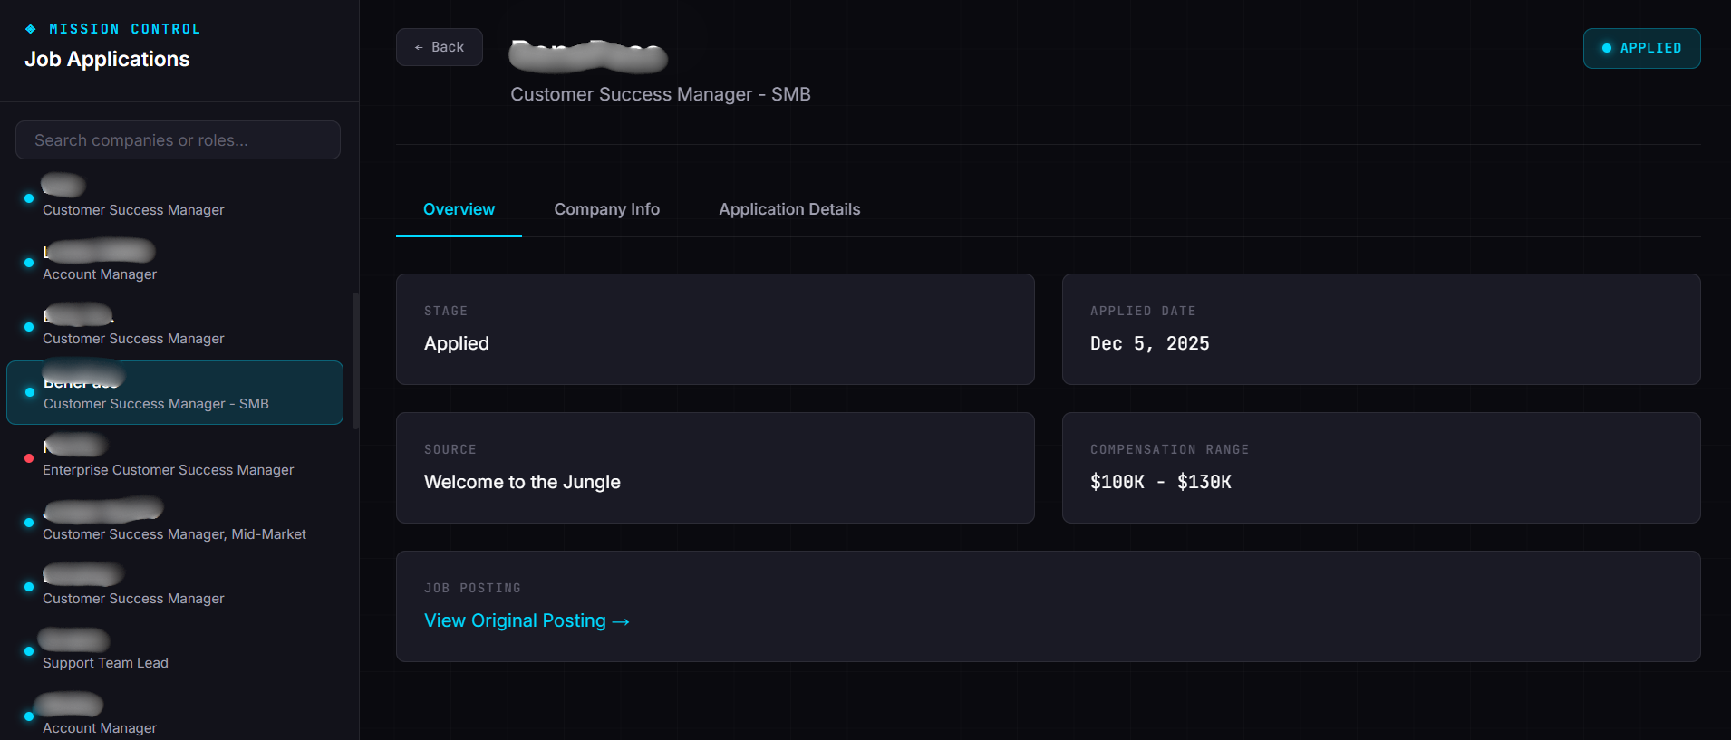Screen dimensions: 1731x740
Task: Click the red status dot beside Enterprise entry
Action: (x=29, y=458)
